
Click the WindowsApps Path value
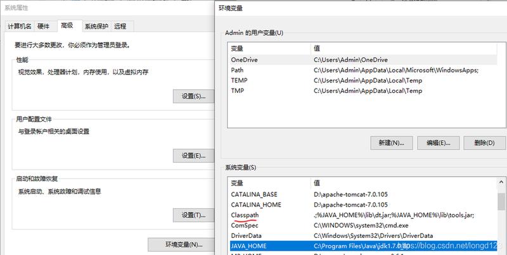click(x=396, y=70)
